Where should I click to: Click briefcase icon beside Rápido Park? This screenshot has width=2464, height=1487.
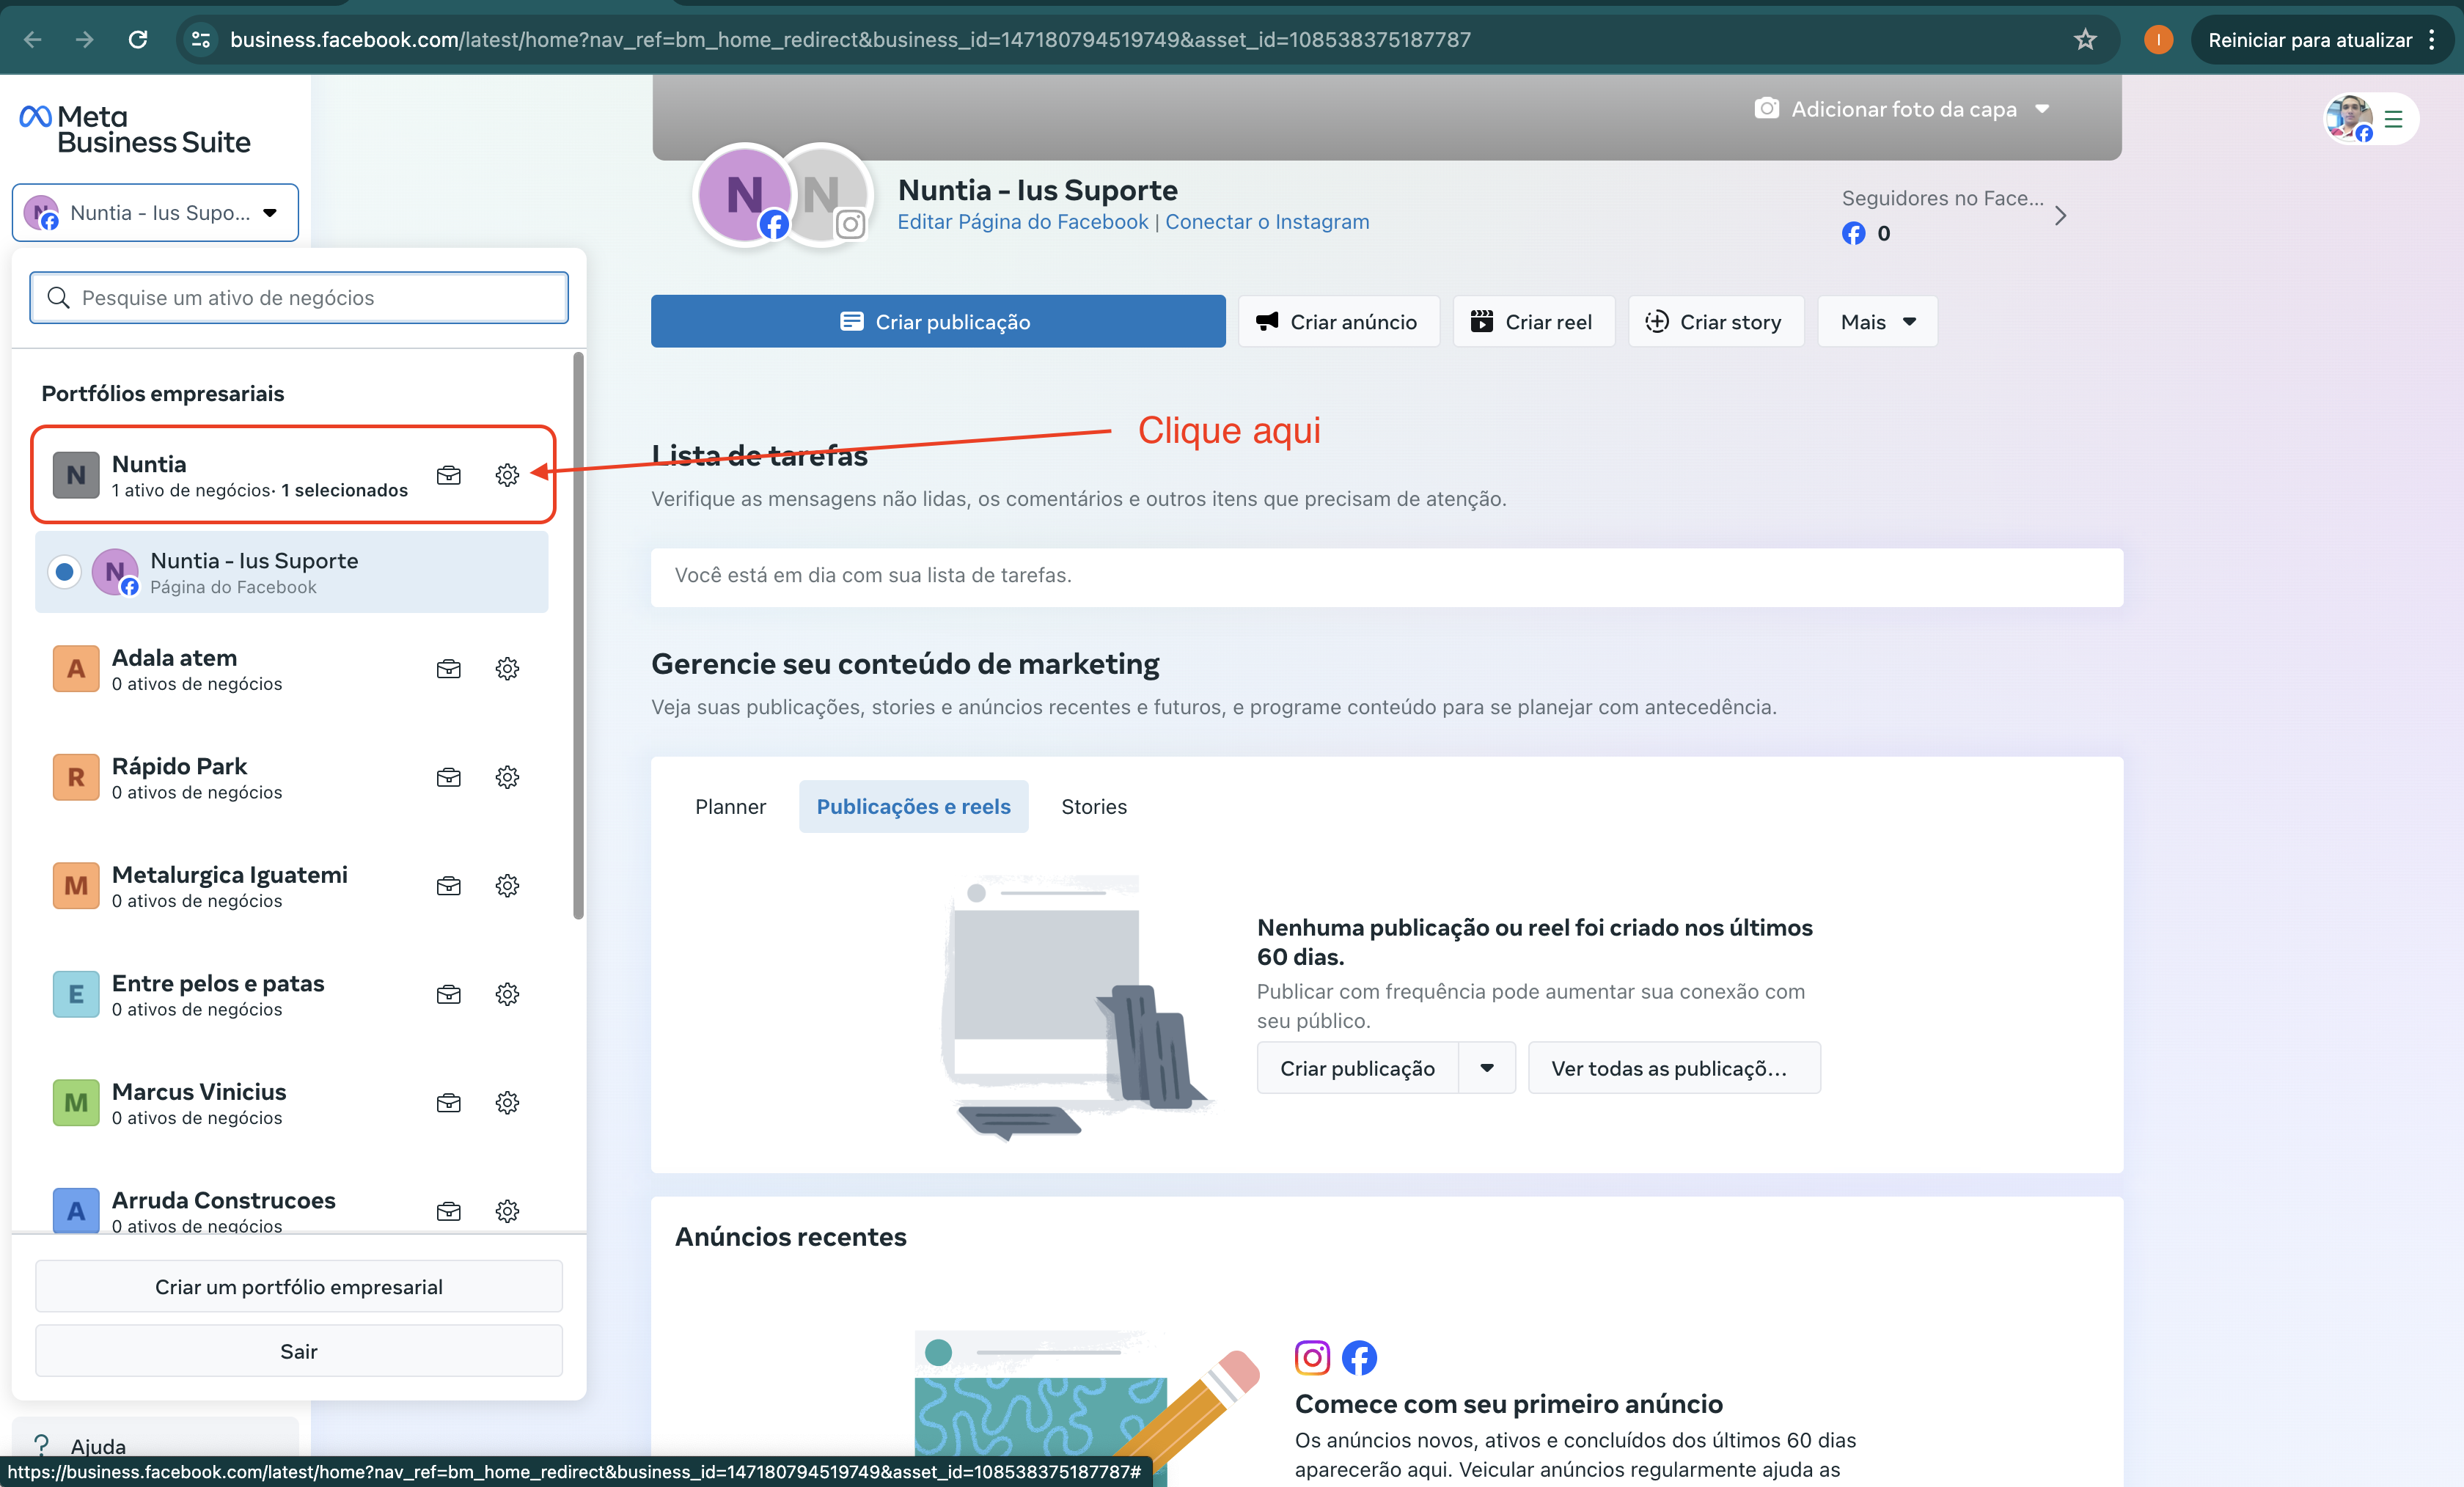[449, 777]
